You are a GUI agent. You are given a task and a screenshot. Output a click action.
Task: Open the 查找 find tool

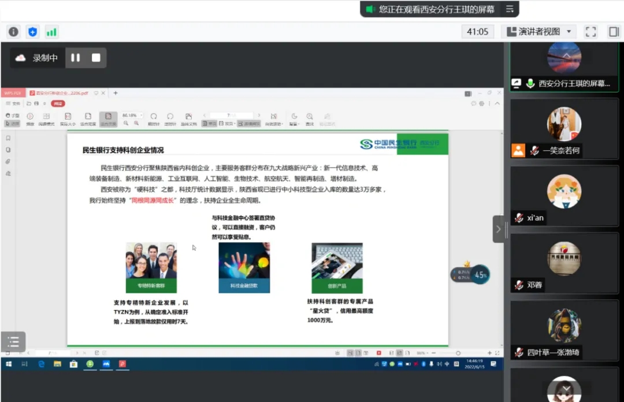(x=310, y=119)
